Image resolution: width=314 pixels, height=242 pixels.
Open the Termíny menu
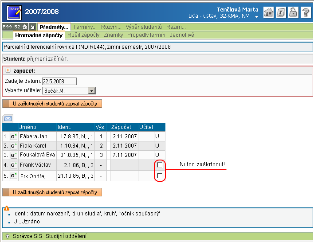(85, 27)
